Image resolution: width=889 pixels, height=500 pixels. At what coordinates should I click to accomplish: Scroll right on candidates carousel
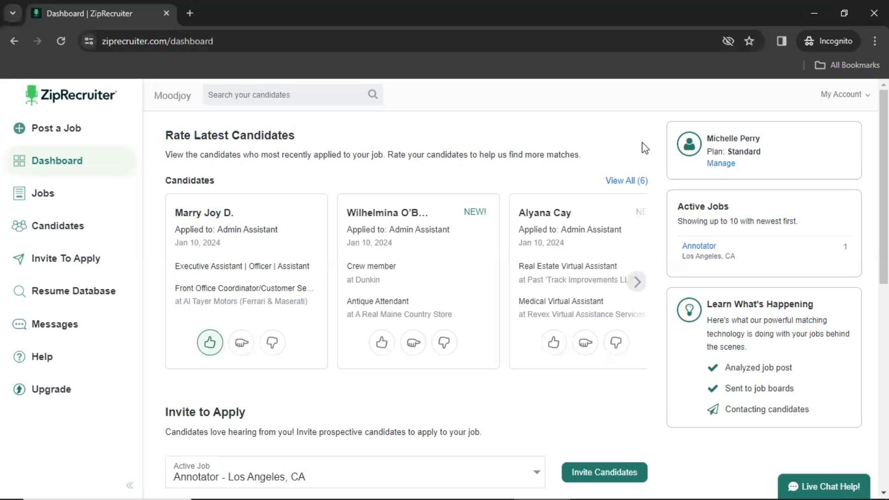pos(637,280)
